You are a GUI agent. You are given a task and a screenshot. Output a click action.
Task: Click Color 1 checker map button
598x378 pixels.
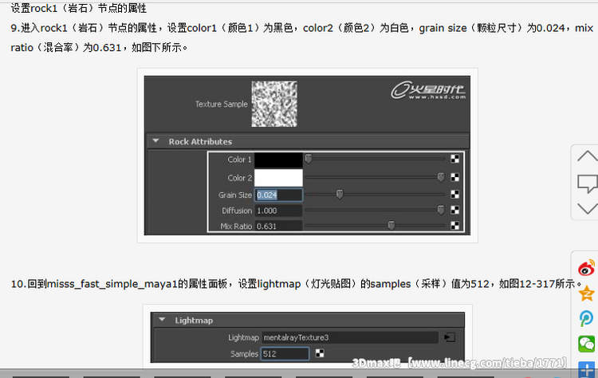[x=454, y=159]
